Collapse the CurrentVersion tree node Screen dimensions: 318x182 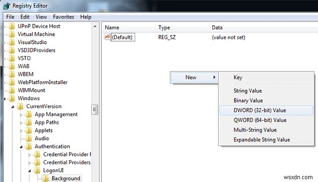(x=13, y=107)
